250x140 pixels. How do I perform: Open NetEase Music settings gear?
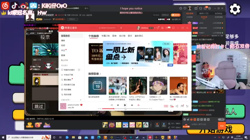point(162,28)
